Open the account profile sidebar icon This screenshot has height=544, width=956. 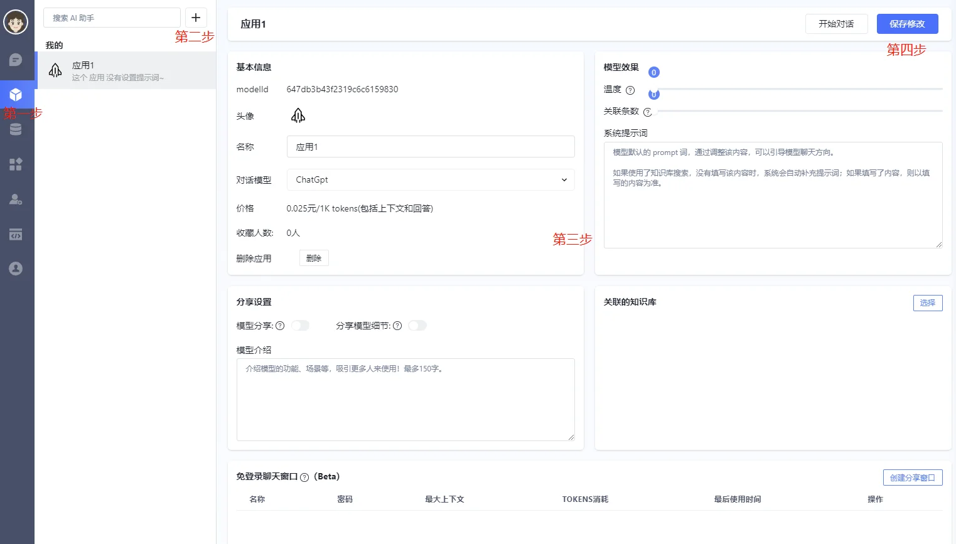16,269
